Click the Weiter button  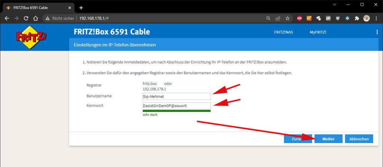tap(328, 139)
